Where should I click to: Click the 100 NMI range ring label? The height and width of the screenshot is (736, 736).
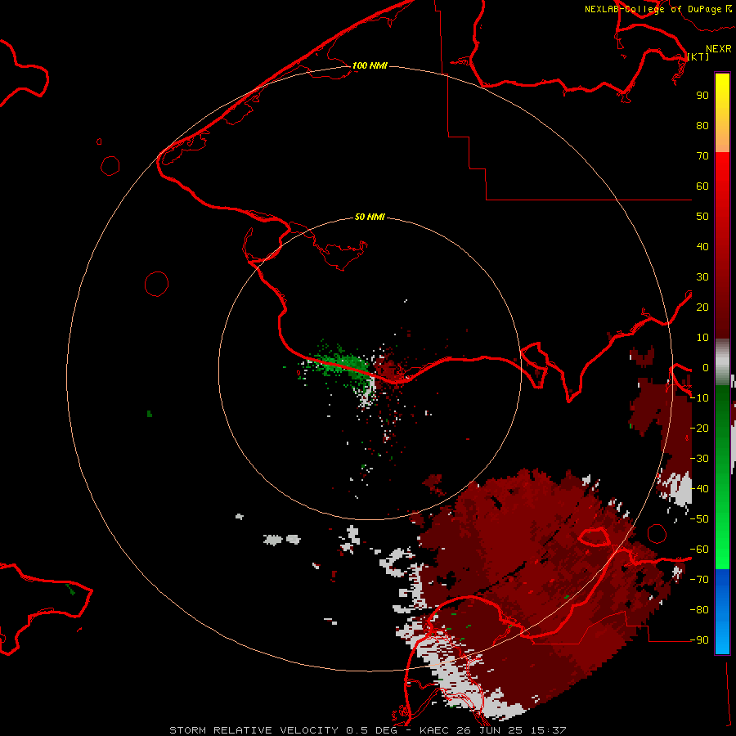[370, 65]
